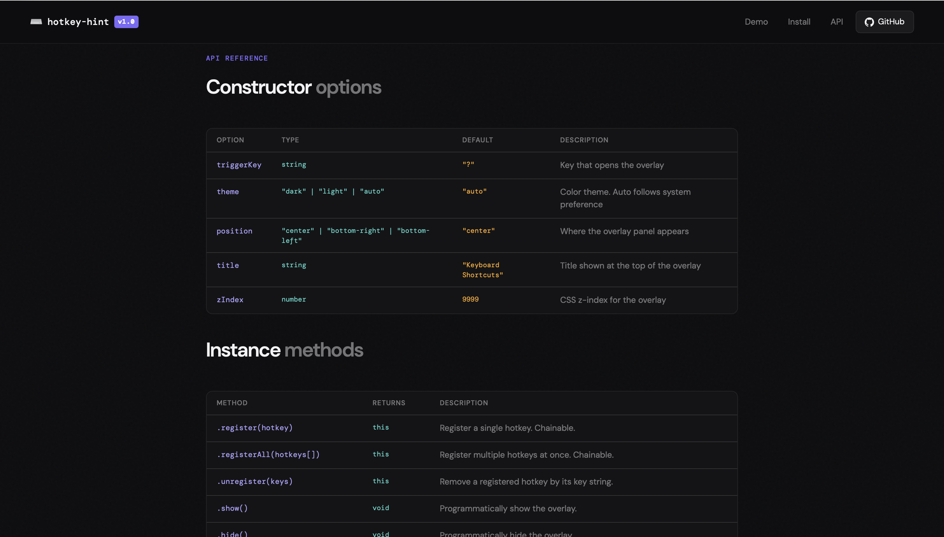Click the Constructor options heading
Viewport: 944px width, 537px height.
(293, 87)
